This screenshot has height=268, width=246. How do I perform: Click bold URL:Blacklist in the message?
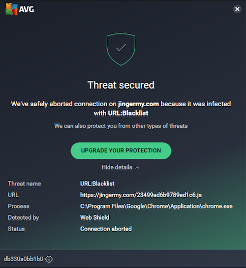128,113
